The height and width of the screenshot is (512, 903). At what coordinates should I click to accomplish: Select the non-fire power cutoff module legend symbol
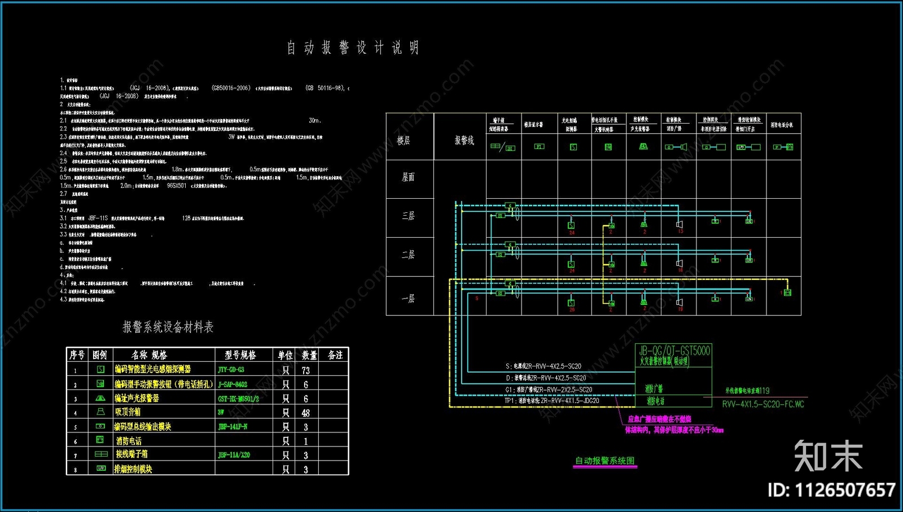tap(714, 147)
